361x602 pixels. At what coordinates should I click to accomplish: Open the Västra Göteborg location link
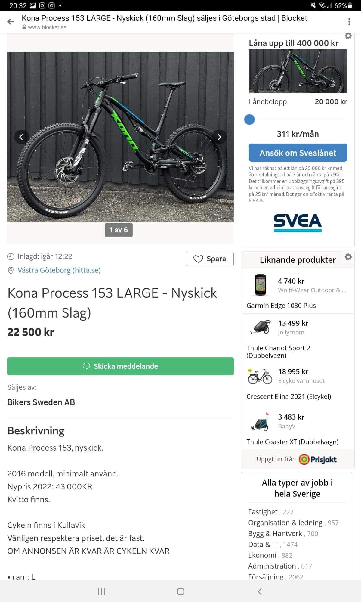coord(59,270)
